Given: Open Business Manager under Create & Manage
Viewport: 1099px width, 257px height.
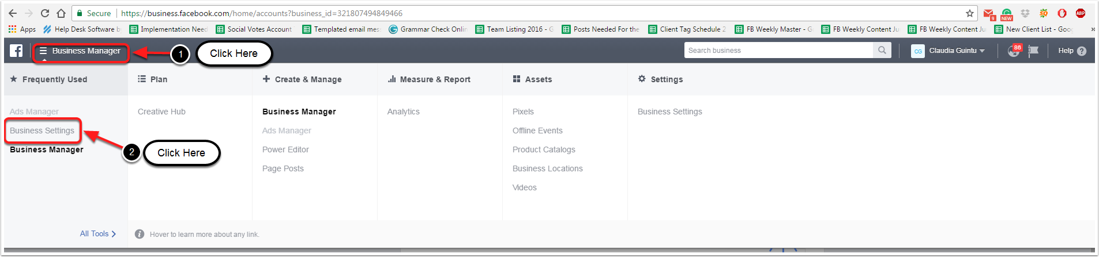Looking at the screenshot, I should pyautogui.click(x=299, y=112).
